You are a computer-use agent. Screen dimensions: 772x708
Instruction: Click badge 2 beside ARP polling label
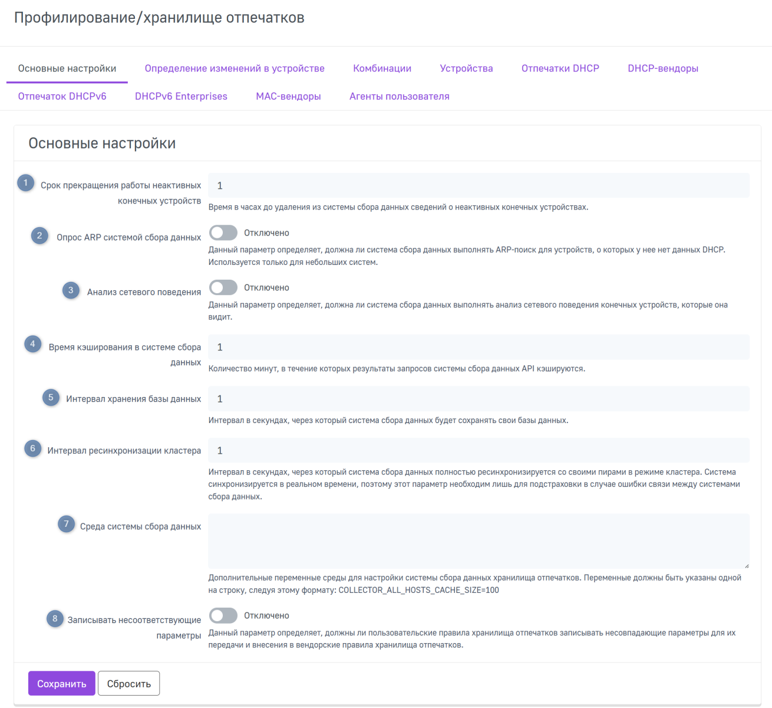coord(39,235)
